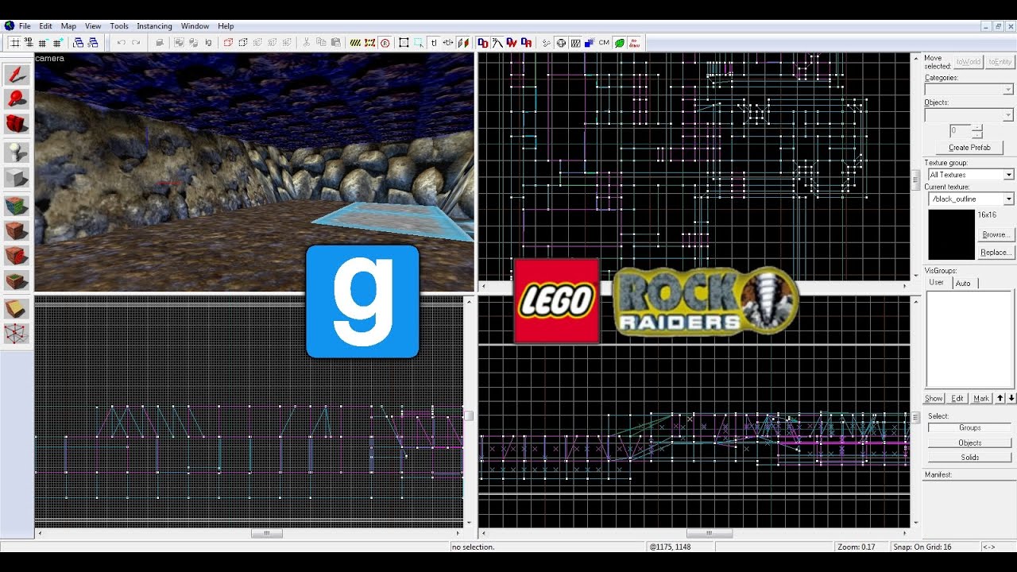This screenshot has height=572, width=1017.
Task: Click the black current texture swatch
Action: click(x=951, y=234)
